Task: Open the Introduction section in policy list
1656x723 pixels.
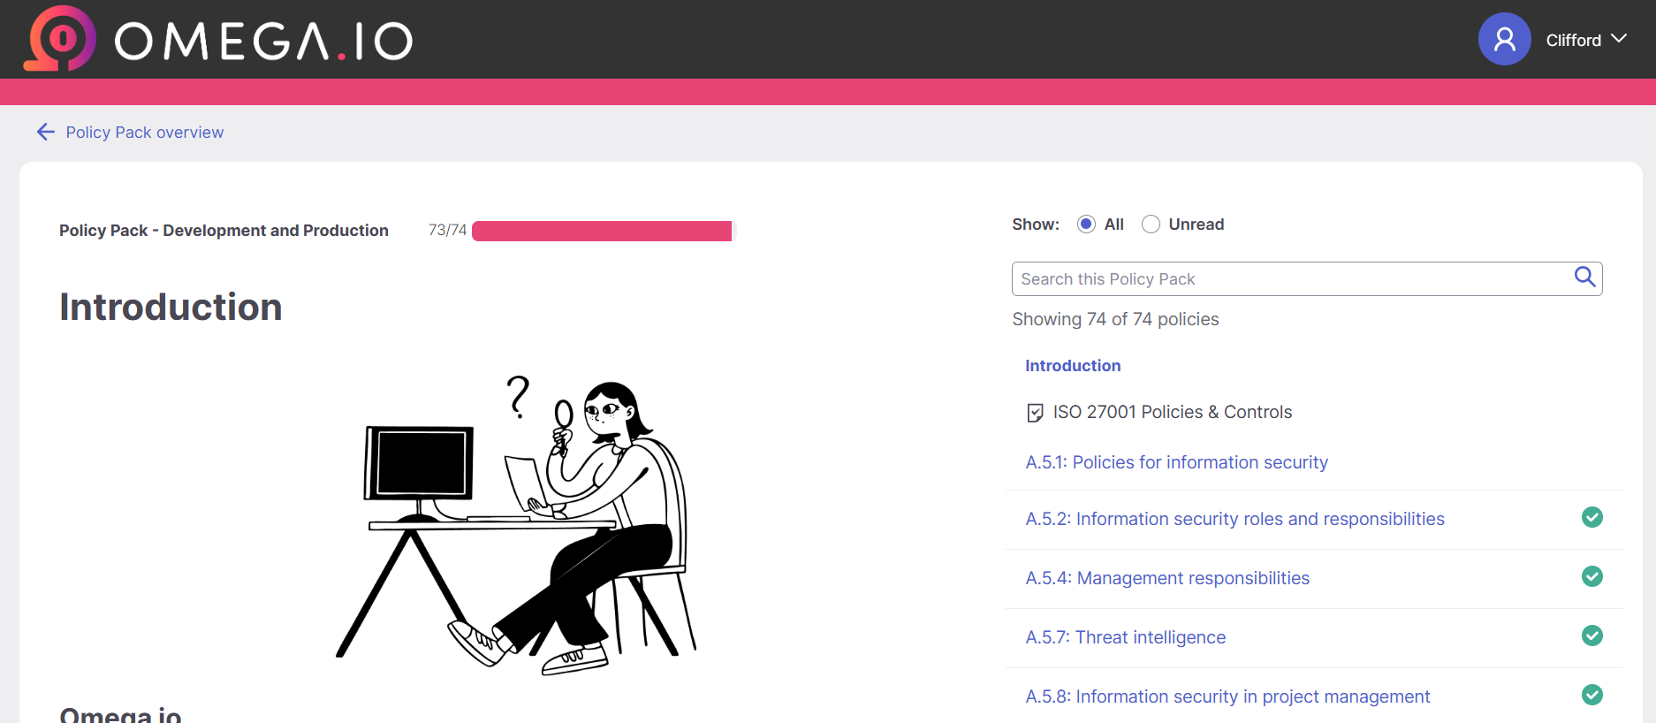Action: pyautogui.click(x=1073, y=366)
